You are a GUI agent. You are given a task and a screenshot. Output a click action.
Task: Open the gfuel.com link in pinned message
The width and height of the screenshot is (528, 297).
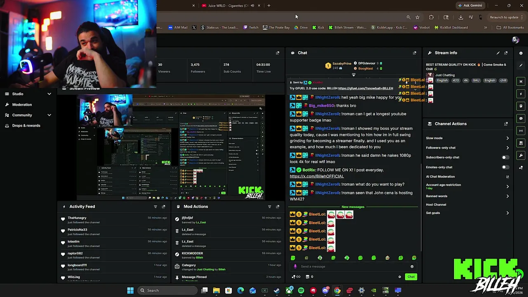[365, 88]
